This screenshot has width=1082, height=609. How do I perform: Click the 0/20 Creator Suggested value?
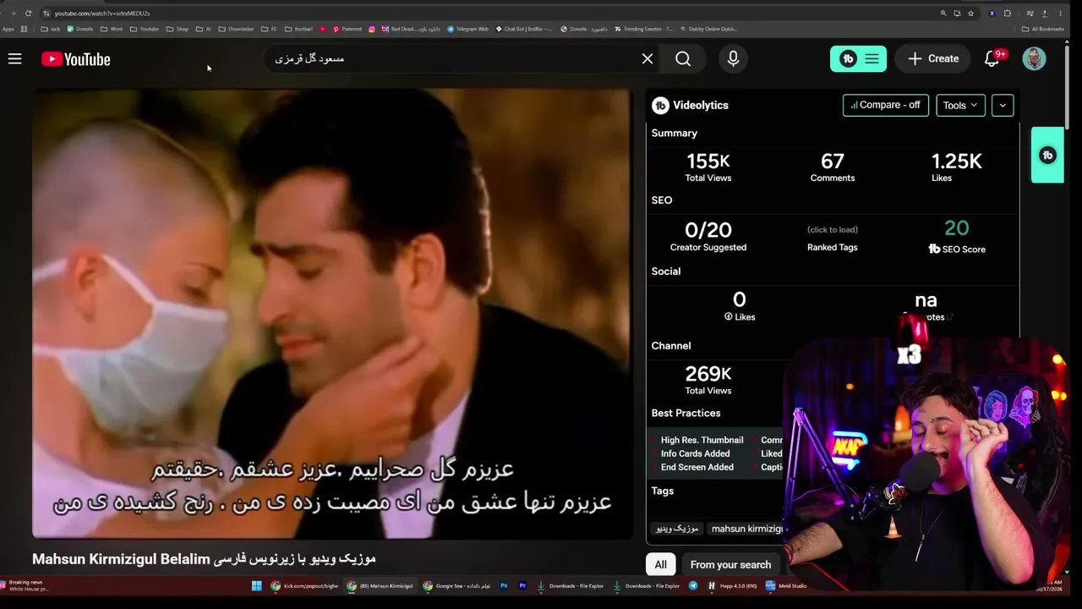point(708,230)
